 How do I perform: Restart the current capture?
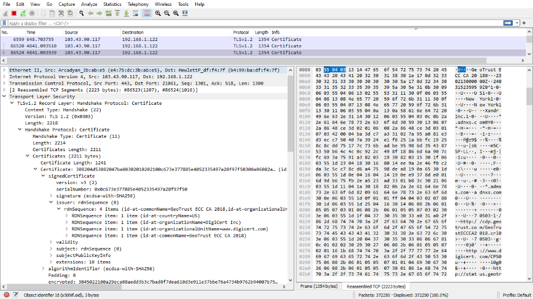[23, 13]
